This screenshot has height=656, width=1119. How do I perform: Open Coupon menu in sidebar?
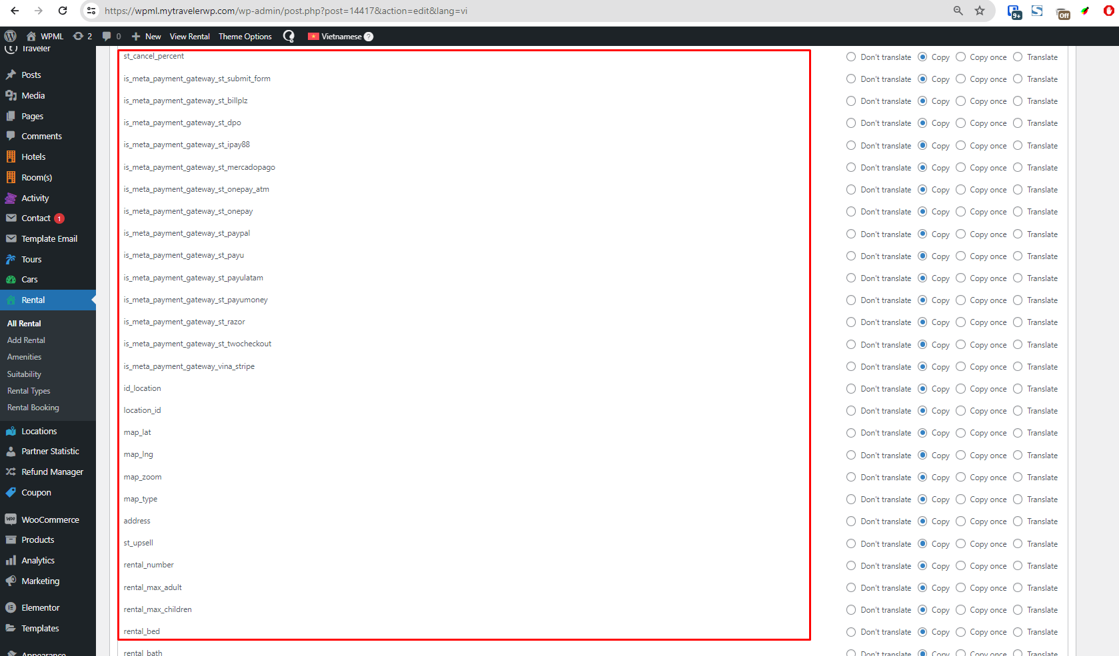coord(36,493)
